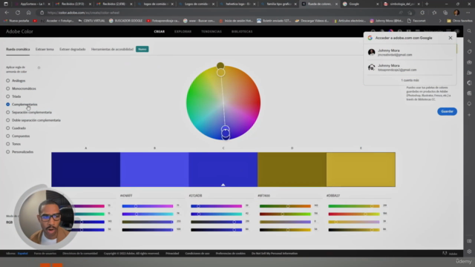Screen dimensions: 475x267
Task: Open the BUSCADOR GOOGLE bookmark
Action: pyautogui.click(x=125, y=21)
